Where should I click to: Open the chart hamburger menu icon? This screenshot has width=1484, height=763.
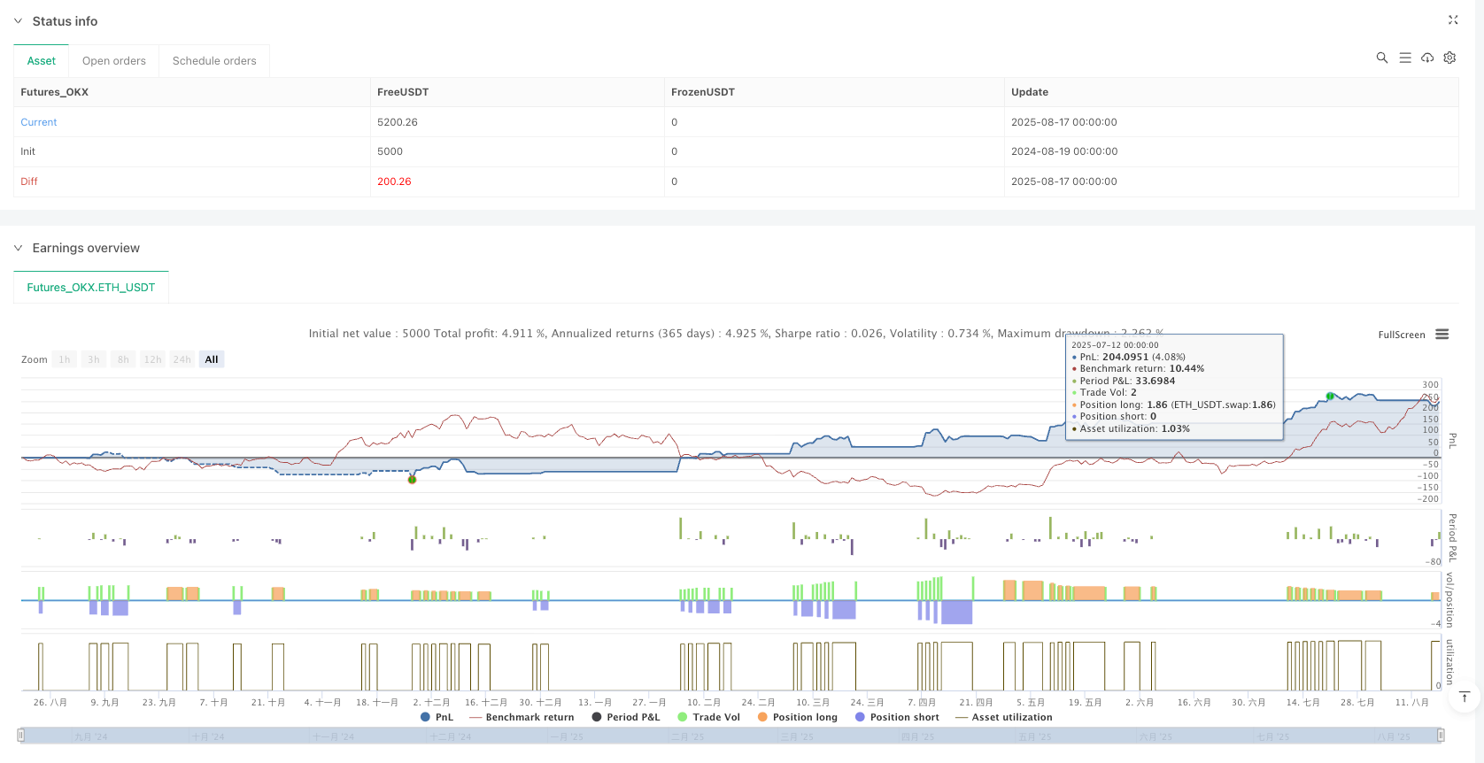tap(1442, 335)
